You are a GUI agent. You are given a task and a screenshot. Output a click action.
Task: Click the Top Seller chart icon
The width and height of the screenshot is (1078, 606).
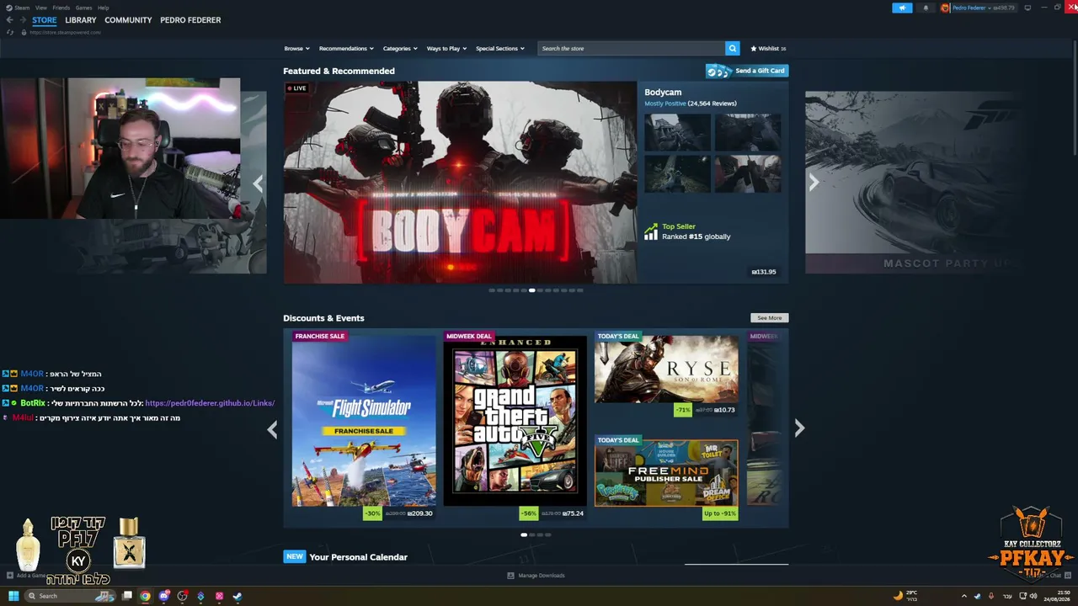(x=651, y=231)
